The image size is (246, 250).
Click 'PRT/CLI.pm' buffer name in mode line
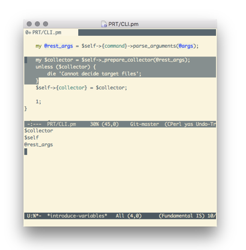coord(62,124)
